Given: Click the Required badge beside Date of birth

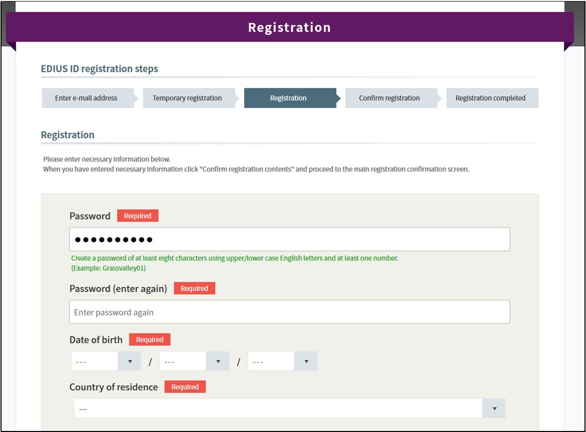Looking at the screenshot, I should 150,340.
